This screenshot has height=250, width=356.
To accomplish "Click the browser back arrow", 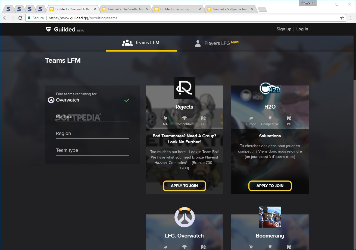I will [5, 18].
